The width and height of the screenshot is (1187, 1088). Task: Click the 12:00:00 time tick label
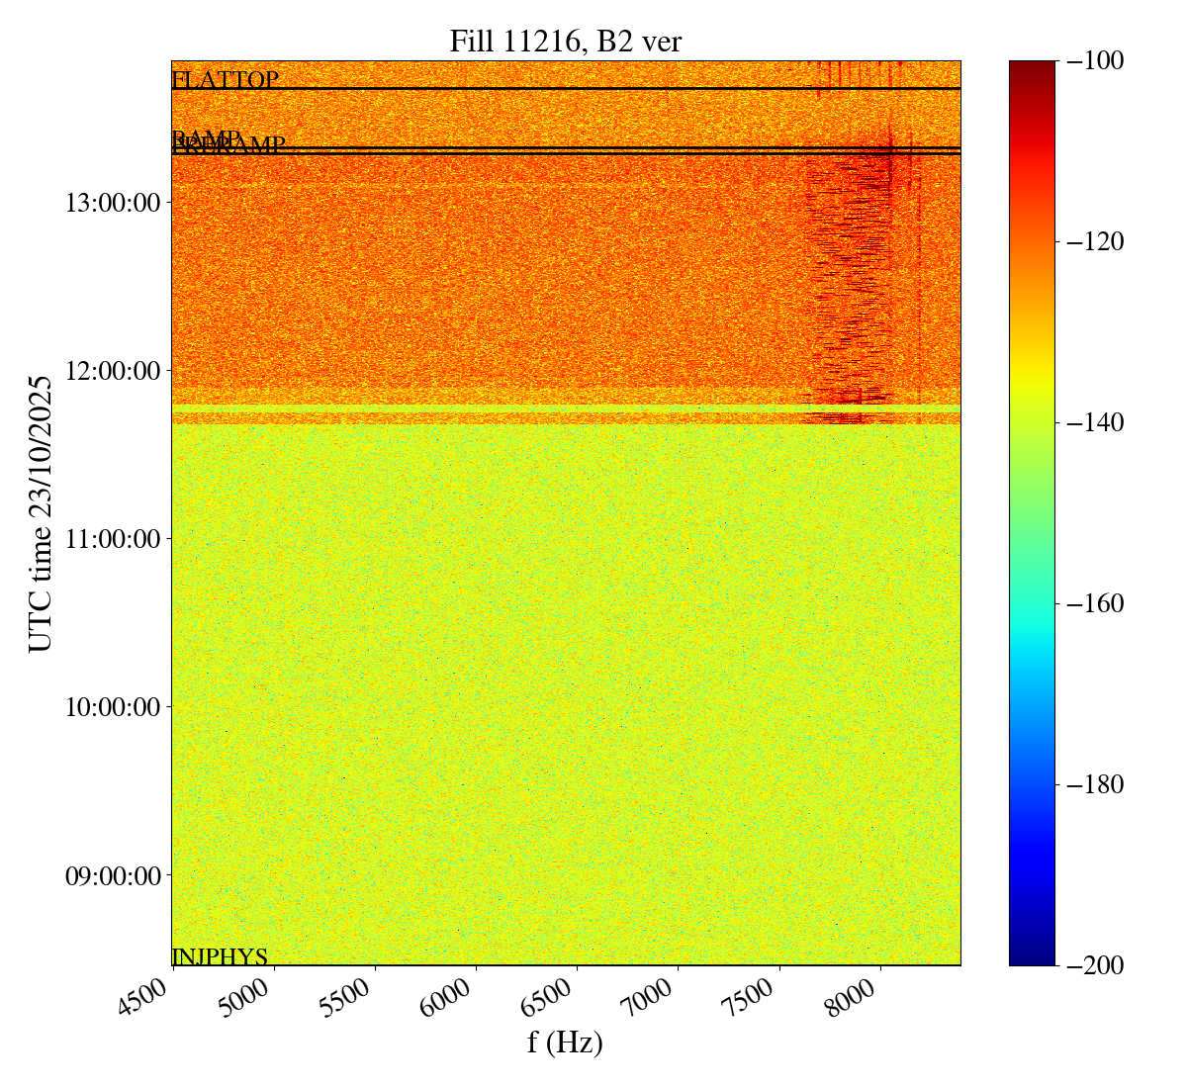click(112, 371)
